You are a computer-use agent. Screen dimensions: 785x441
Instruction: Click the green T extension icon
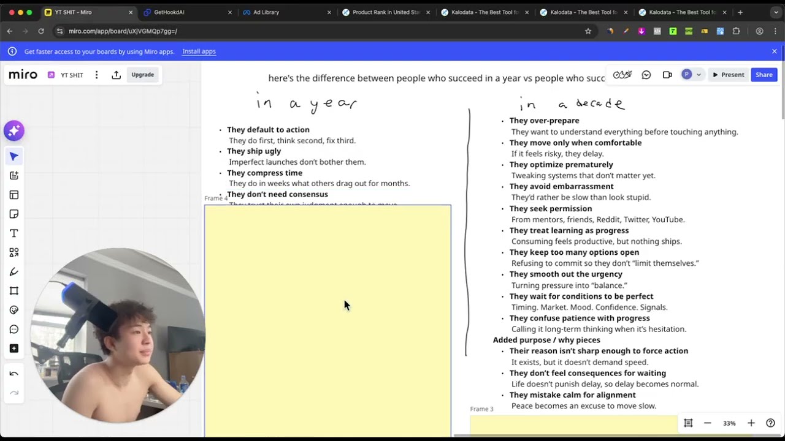[x=673, y=31]
